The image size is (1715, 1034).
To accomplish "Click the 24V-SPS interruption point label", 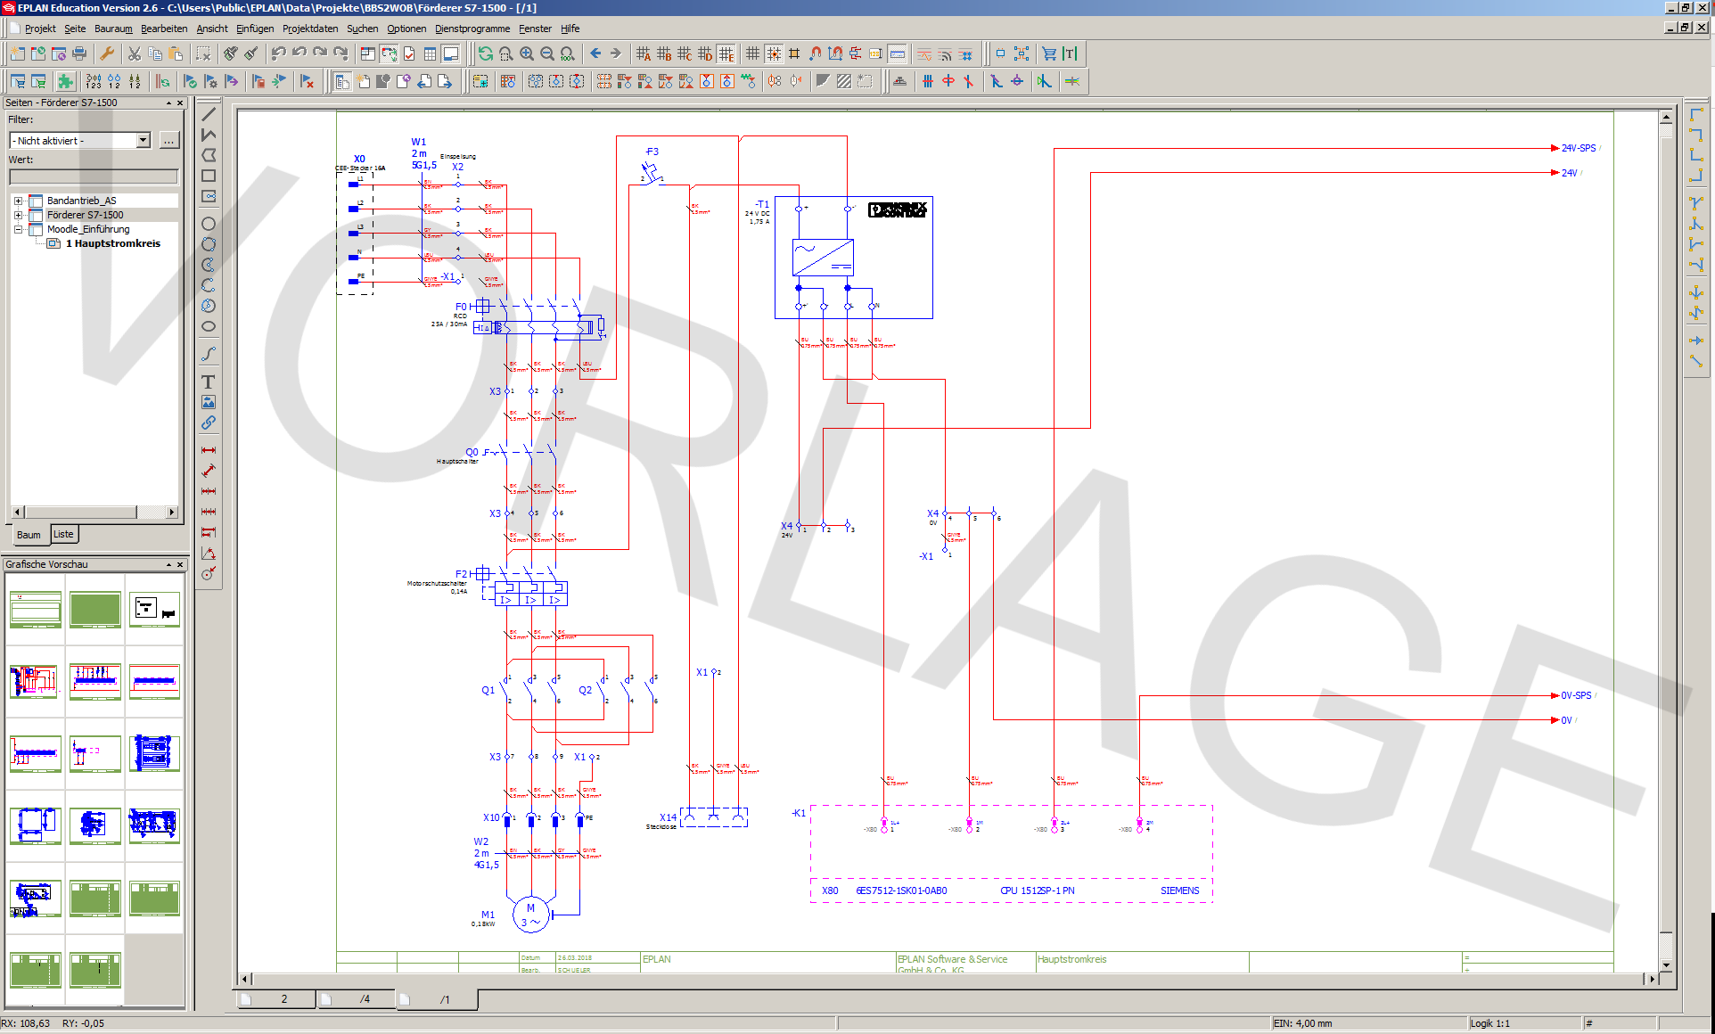I will click(x=1578, y=148).
